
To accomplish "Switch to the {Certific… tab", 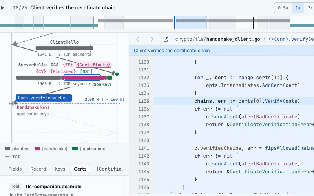I will [x=110, y=169].
